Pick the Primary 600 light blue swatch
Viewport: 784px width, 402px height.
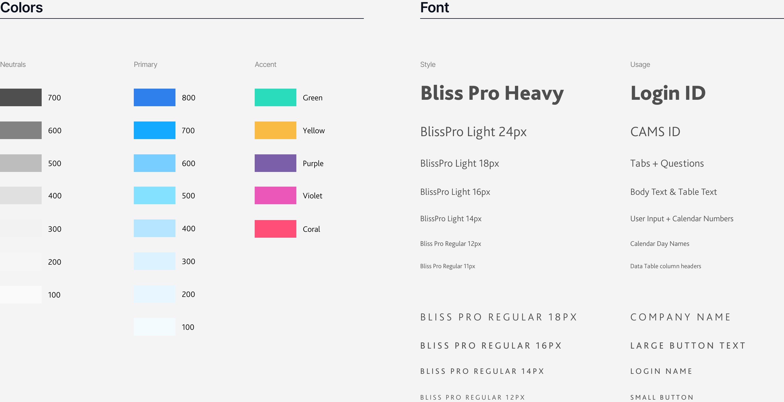pyautogui.click(x=155, y=163)
